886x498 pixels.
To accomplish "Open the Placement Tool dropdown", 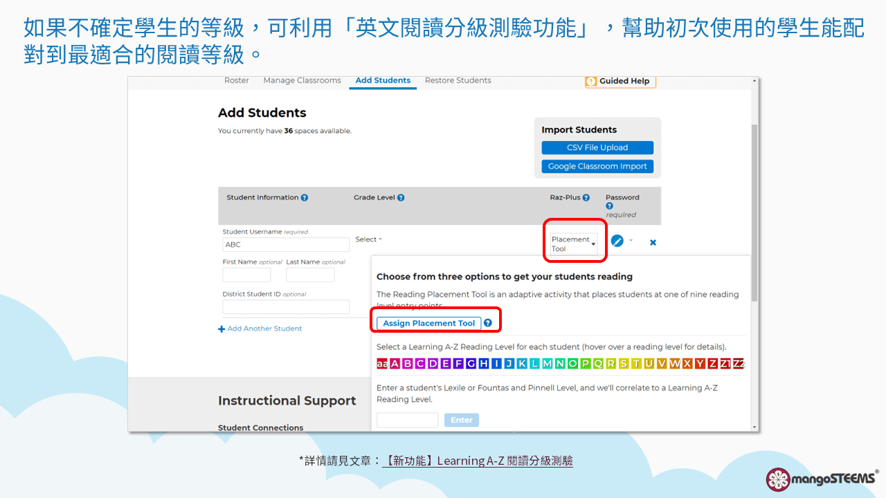I will tap(574, 243).
